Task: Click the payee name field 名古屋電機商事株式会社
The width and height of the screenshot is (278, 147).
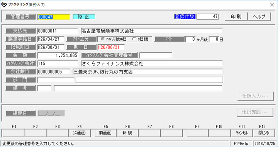Action: (x=152, y=31)
